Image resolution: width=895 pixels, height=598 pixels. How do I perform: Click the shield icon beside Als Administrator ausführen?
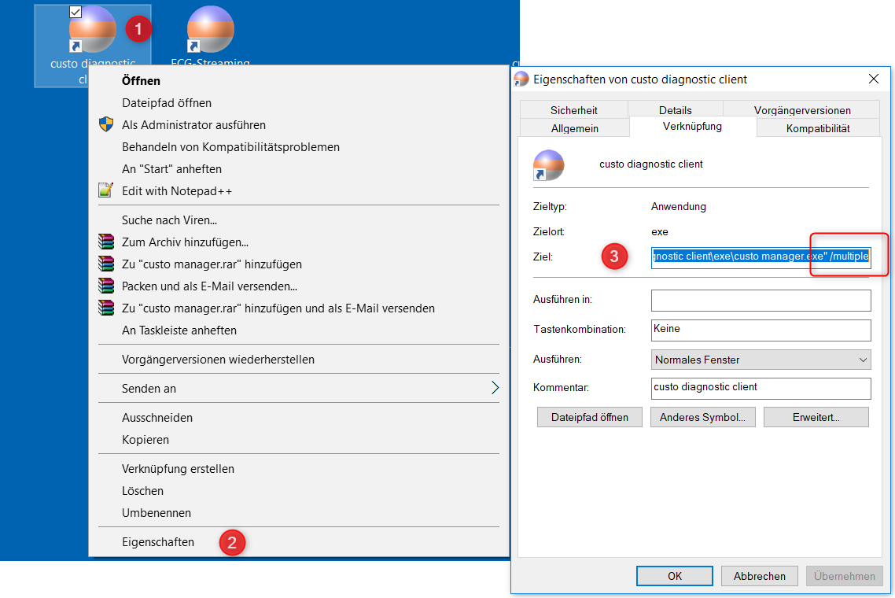click(x=106, y=124)
